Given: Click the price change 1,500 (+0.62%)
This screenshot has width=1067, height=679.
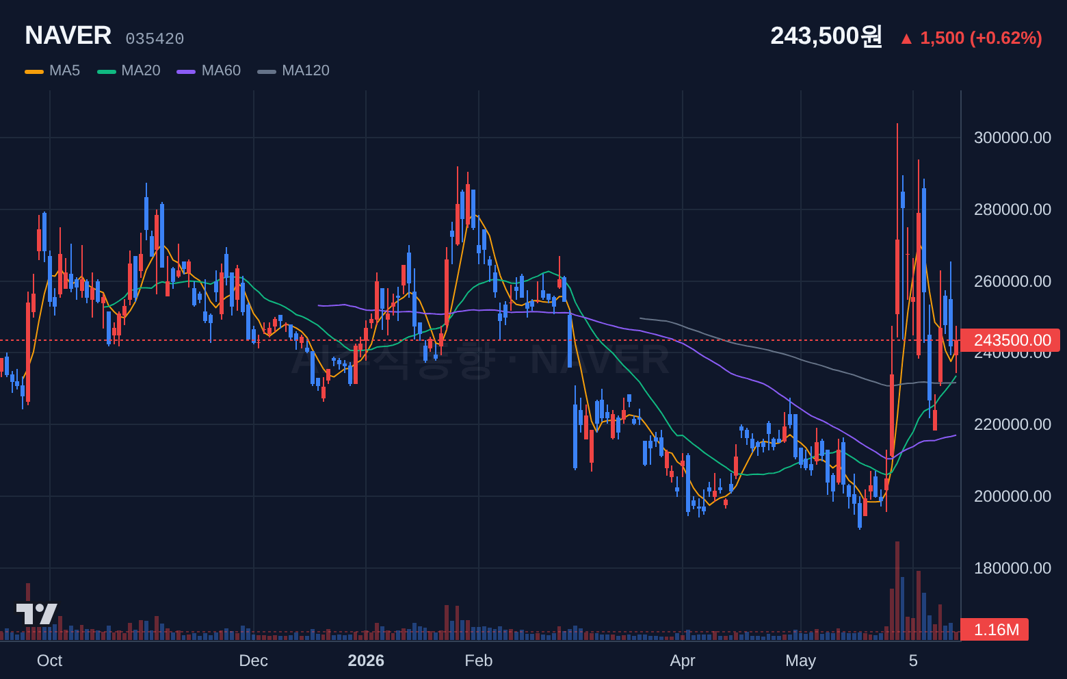Looking at the screenshot, I should (981, 38).
